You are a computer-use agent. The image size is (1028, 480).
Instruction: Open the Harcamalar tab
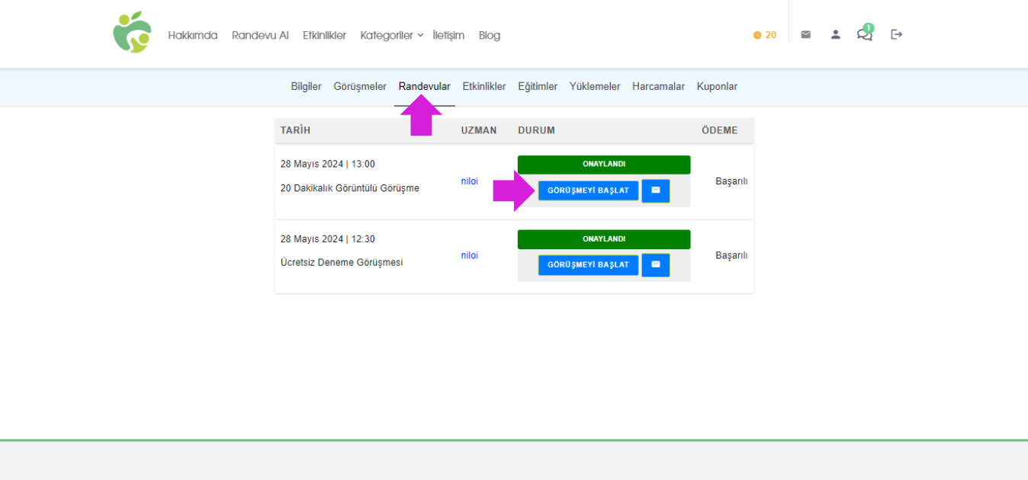(658, 87)
